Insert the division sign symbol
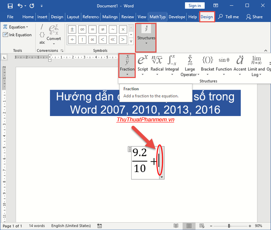The width and height of the screenshot is (271, 230). (72, 39)
